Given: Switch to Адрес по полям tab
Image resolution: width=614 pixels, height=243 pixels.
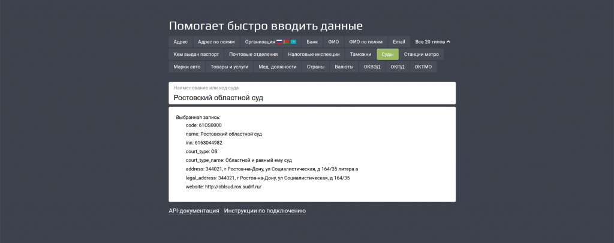Looking at the screenshot, I should pos(216,42).
